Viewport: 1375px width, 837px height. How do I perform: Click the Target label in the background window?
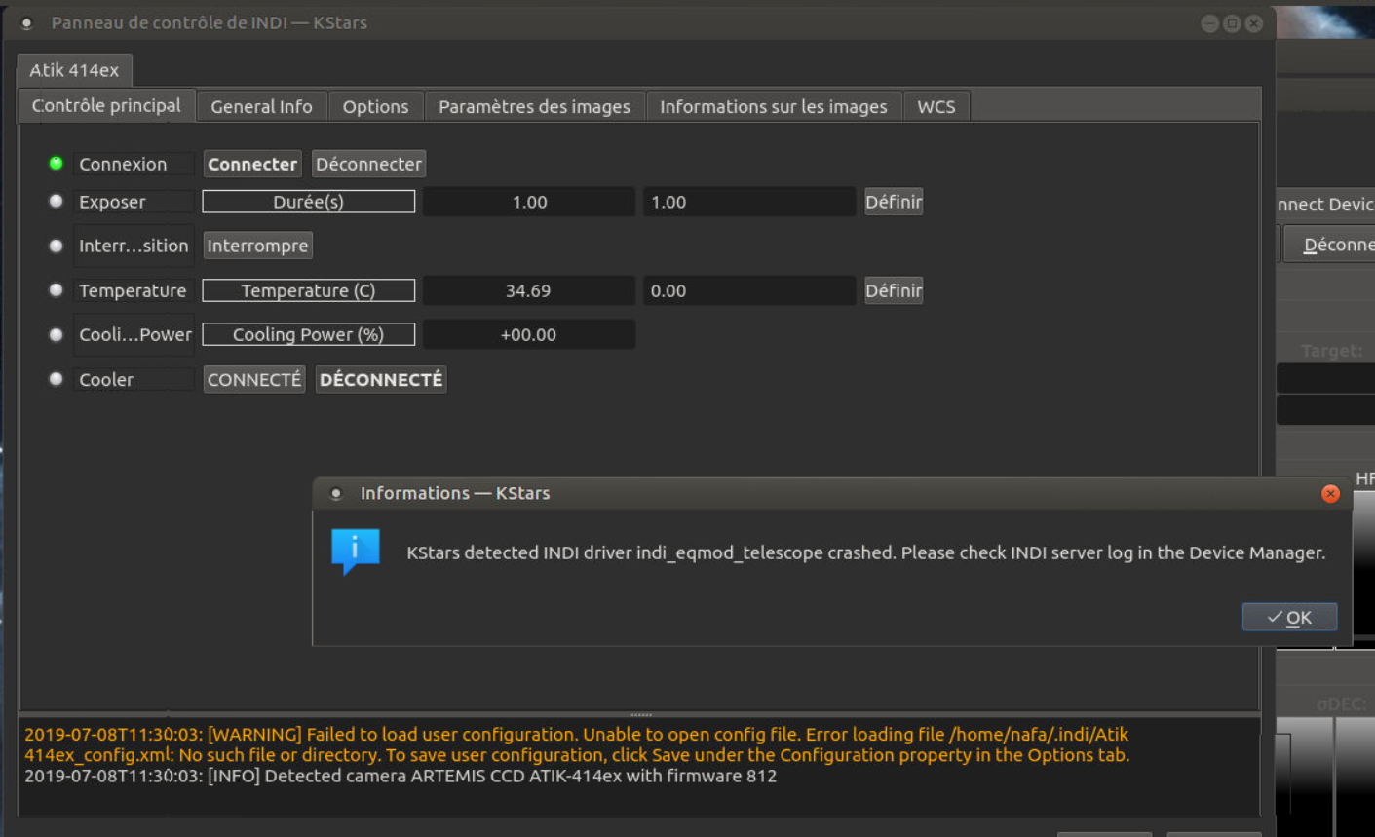point(1331,351)
